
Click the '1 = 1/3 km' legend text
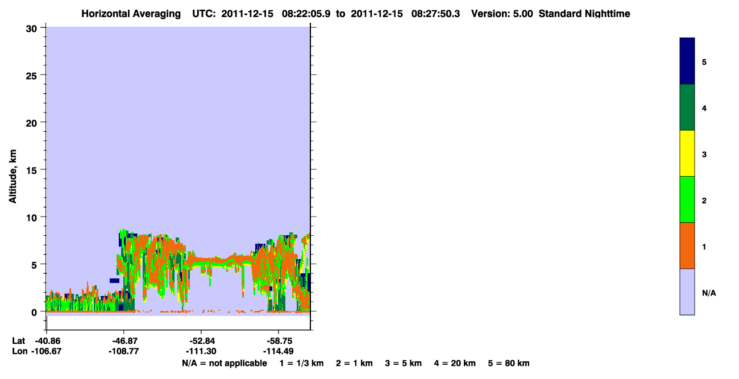(301, 363)
